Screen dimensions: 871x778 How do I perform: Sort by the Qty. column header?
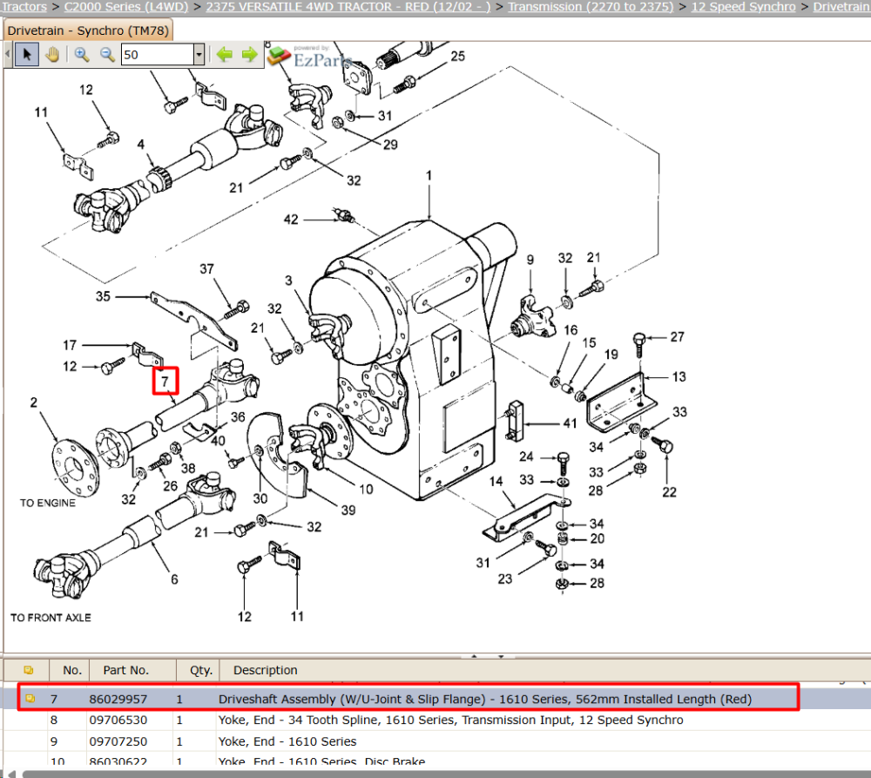pyautogui.click(x=200, y=670)
